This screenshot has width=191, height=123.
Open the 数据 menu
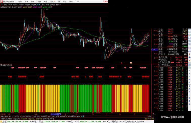(39, 2)
